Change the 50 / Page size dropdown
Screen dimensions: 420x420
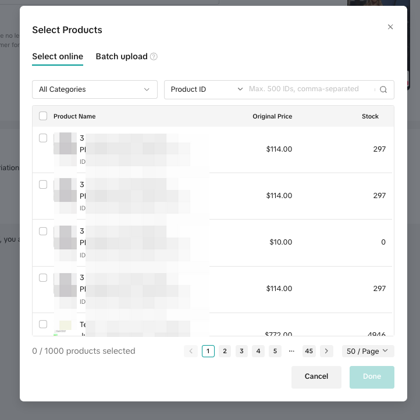click(368, 351)
